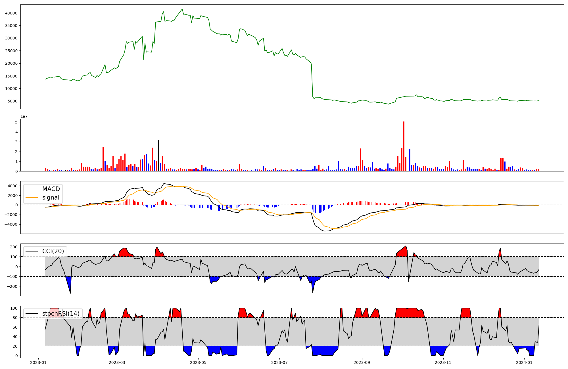The height and width of the screenshot is (369, 568).
Task: Click the 2023-01 x-axis date label
Action: (38, 362)
